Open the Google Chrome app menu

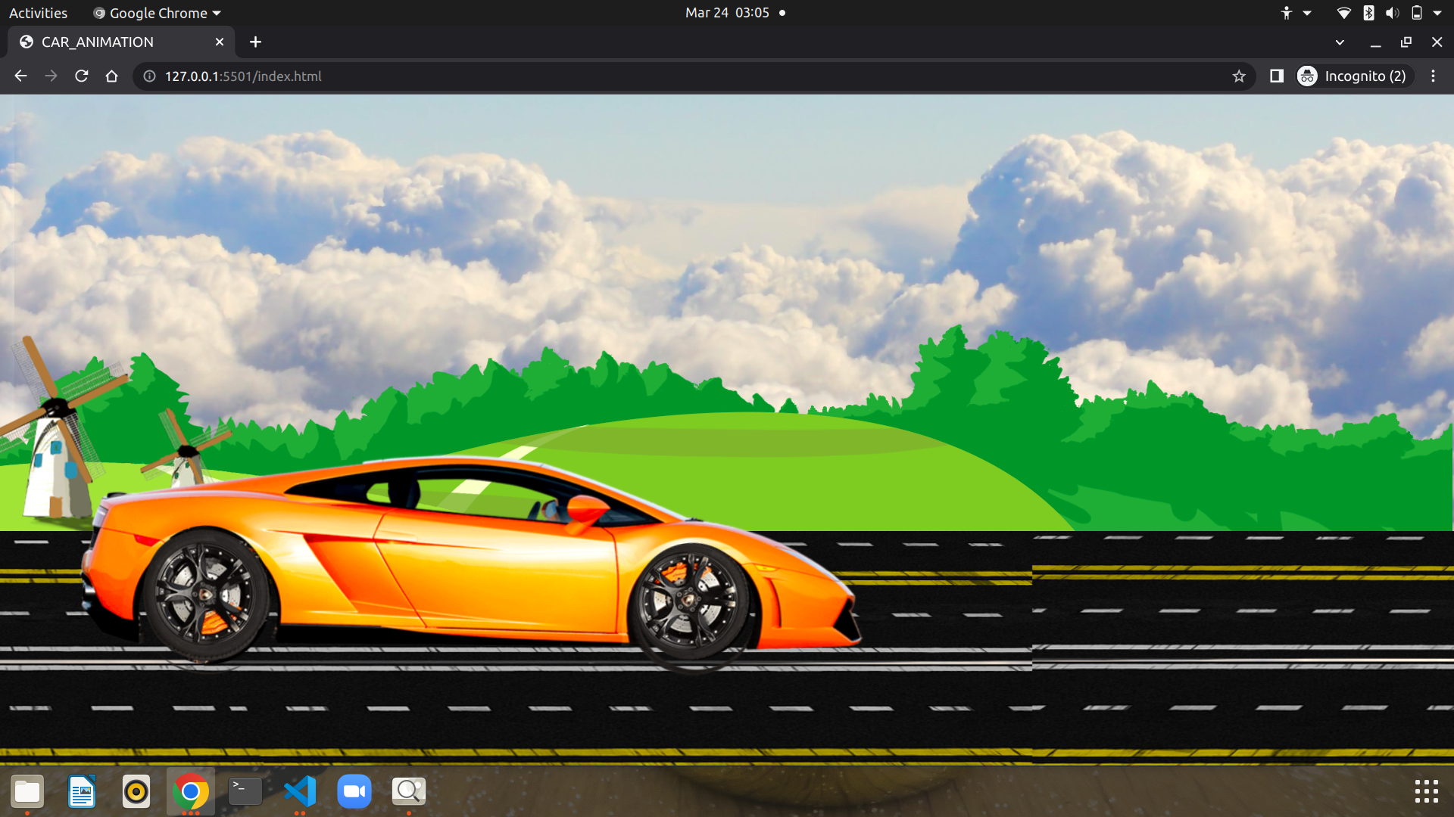pyautogui.click(x=157, y=13)
